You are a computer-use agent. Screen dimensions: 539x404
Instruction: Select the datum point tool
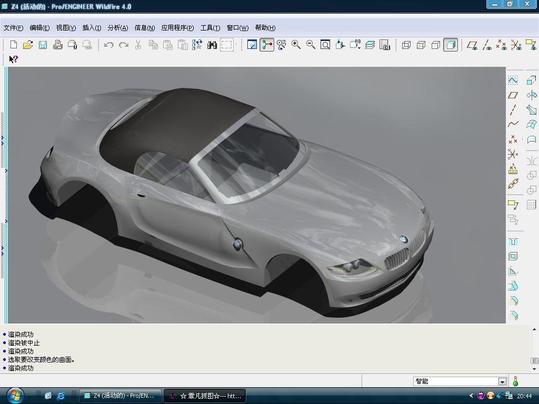tap(513, 139)
